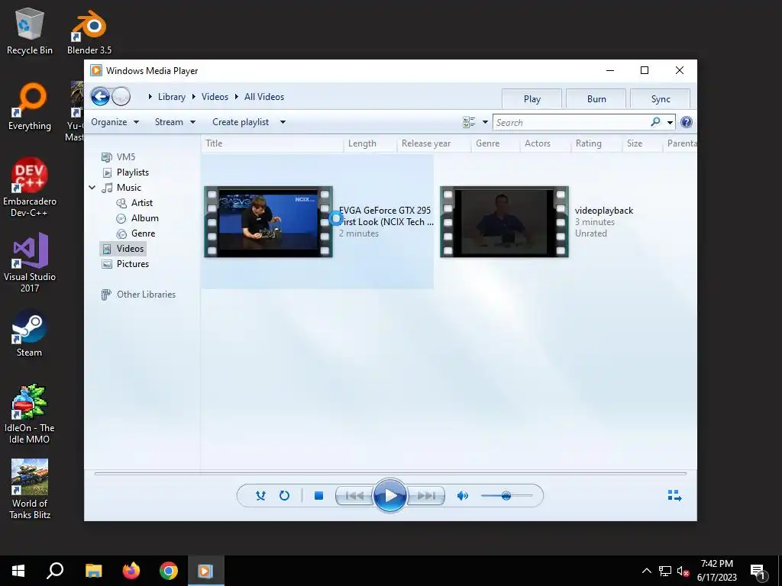Screen dimensions: 782x586
Task: Click Library in the breadcrumb
Action: point(172,97)
